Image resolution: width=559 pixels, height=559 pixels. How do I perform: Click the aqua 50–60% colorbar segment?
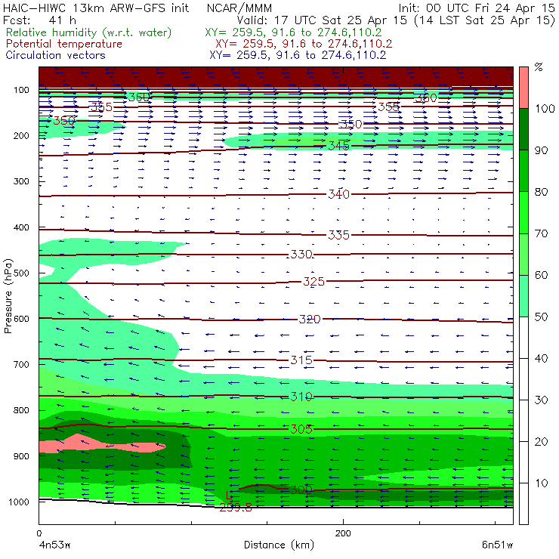point(523,295)
